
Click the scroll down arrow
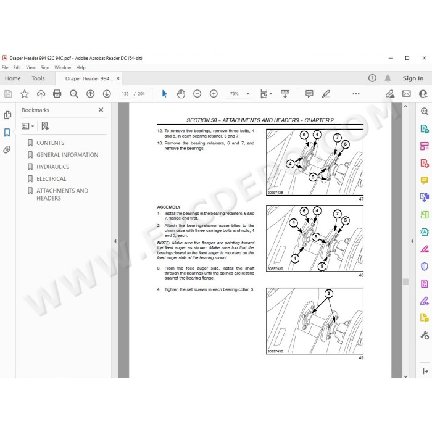point(405,376)
